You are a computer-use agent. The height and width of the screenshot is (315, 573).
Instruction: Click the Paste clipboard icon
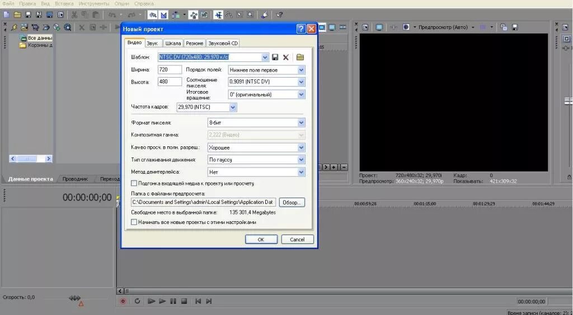click(x=96, y=15)
